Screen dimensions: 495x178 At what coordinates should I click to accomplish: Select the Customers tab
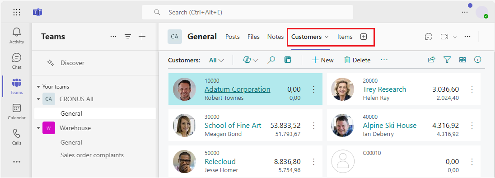[306, 37]
